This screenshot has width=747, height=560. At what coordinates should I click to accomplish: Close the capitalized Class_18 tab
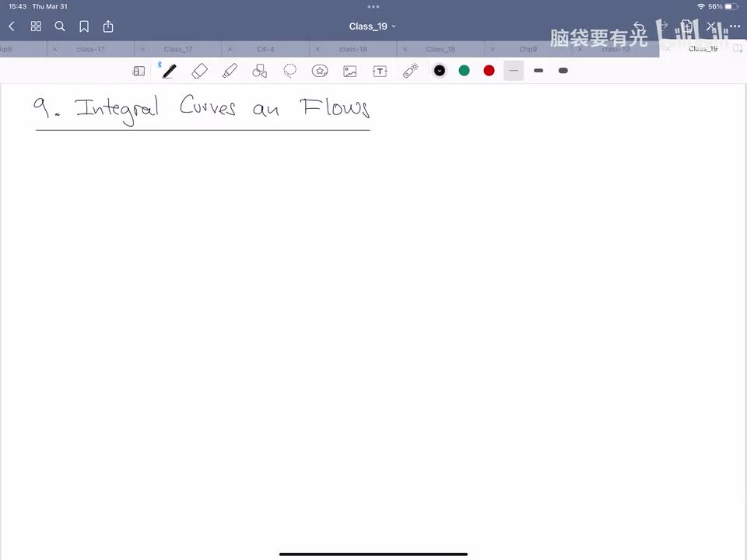(x=405, y=49)
